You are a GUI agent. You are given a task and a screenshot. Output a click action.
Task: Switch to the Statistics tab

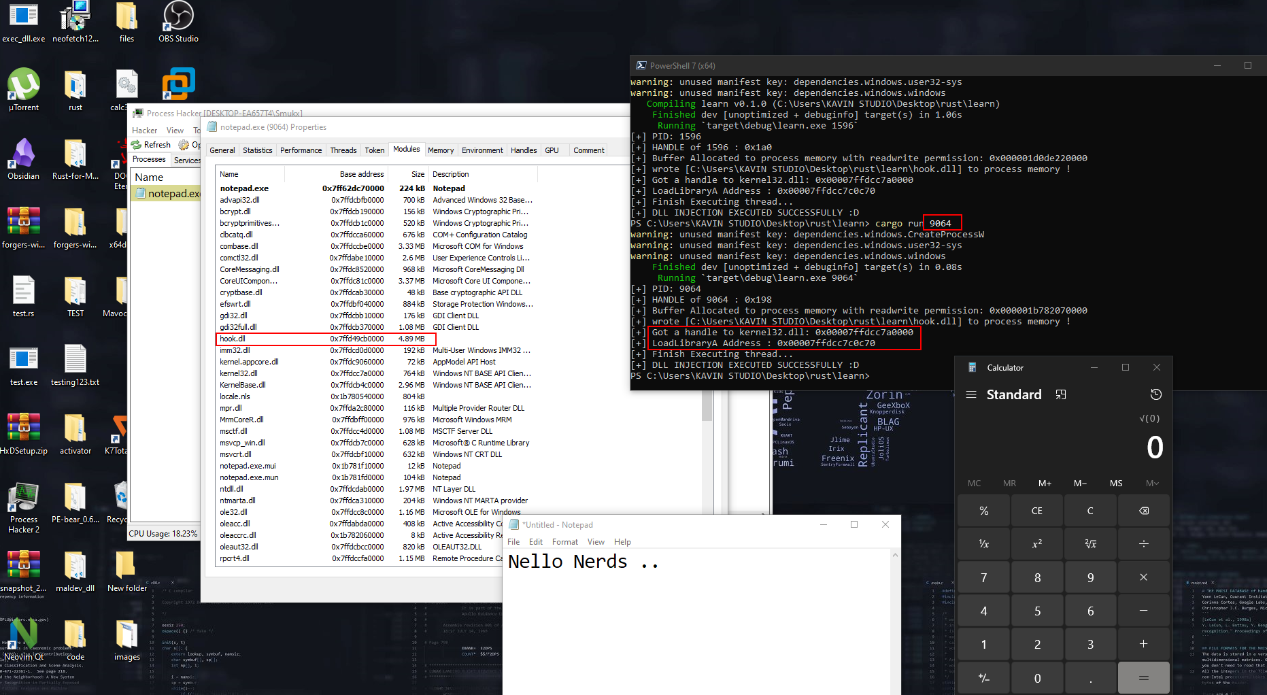[x=257, y=150]
